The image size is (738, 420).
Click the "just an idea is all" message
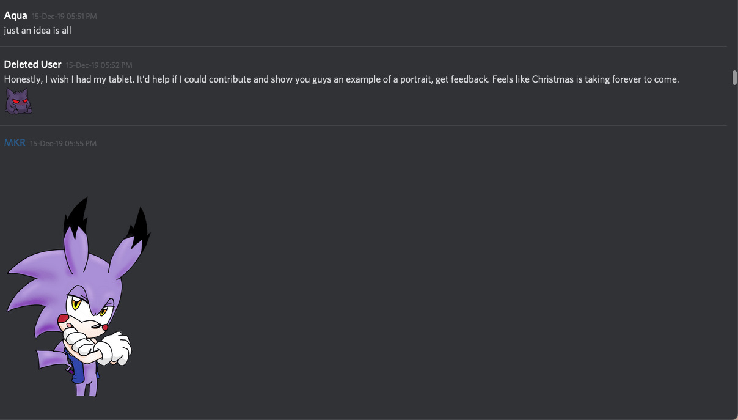[x=38, y=30]
